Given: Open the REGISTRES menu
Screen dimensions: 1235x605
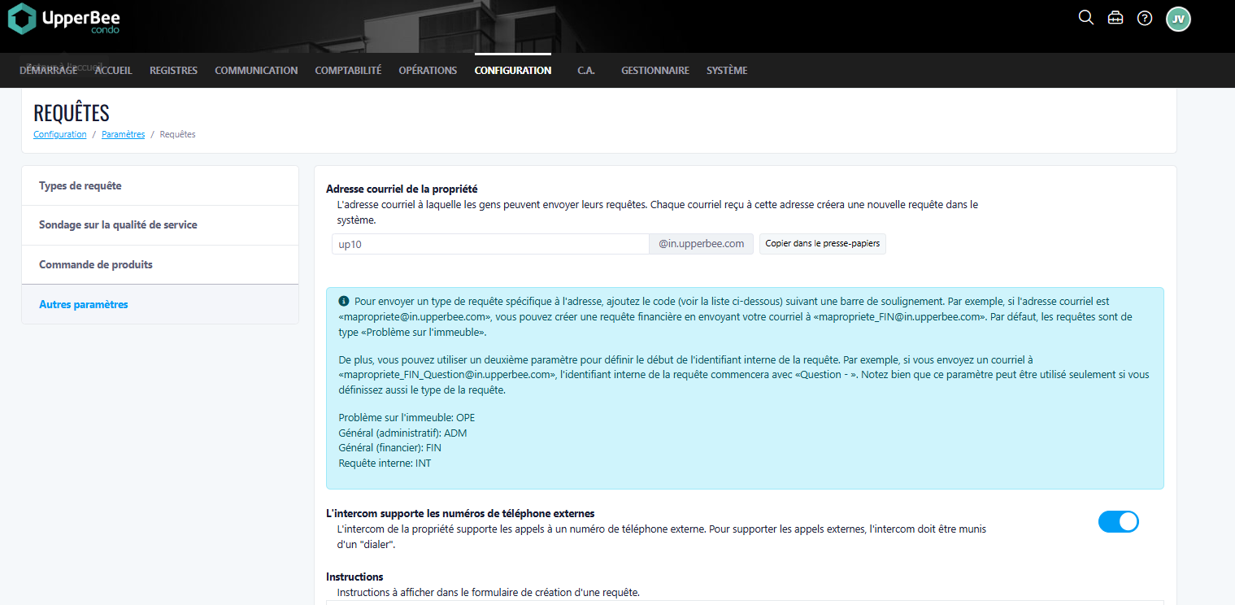Looking at the screenshot, I should coord(173,71).
